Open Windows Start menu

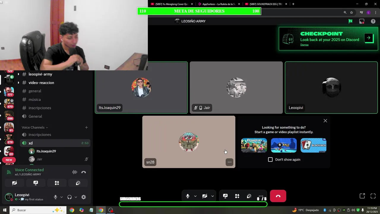tap(4, 210)
